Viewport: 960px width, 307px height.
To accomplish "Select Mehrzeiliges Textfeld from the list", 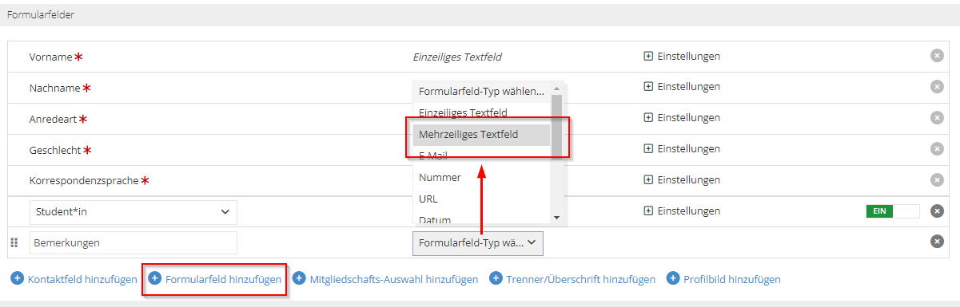I will (482, 135).
